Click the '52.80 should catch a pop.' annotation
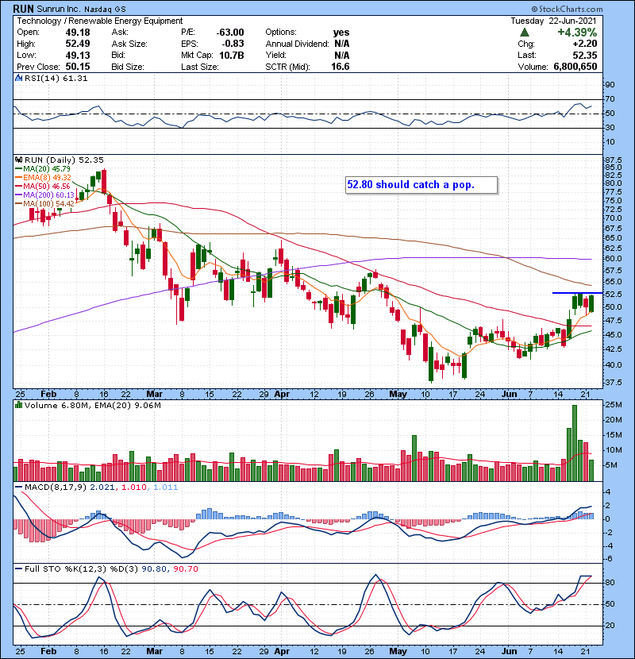635x659 pixels. [x=421, y=185]
